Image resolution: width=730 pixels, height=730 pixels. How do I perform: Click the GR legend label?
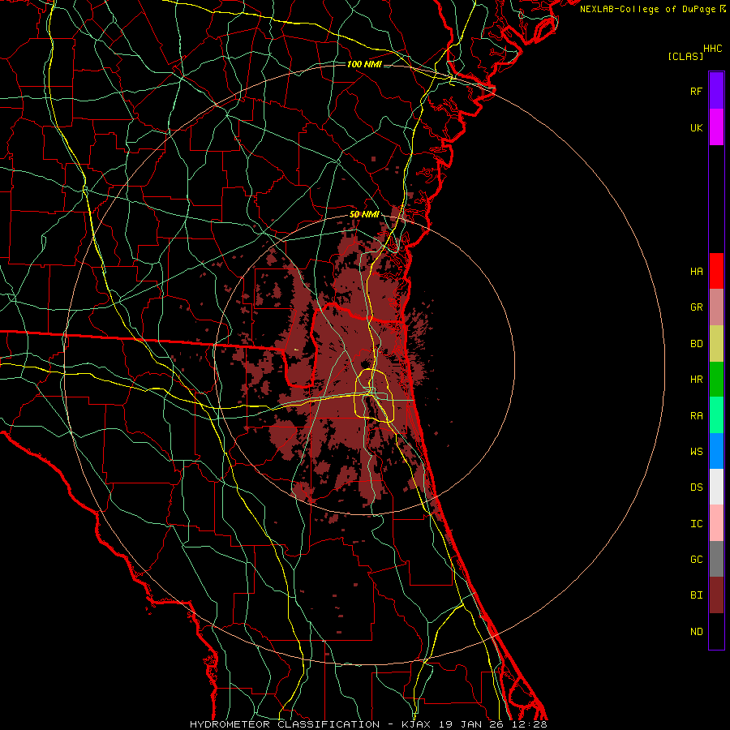[696, 307]
